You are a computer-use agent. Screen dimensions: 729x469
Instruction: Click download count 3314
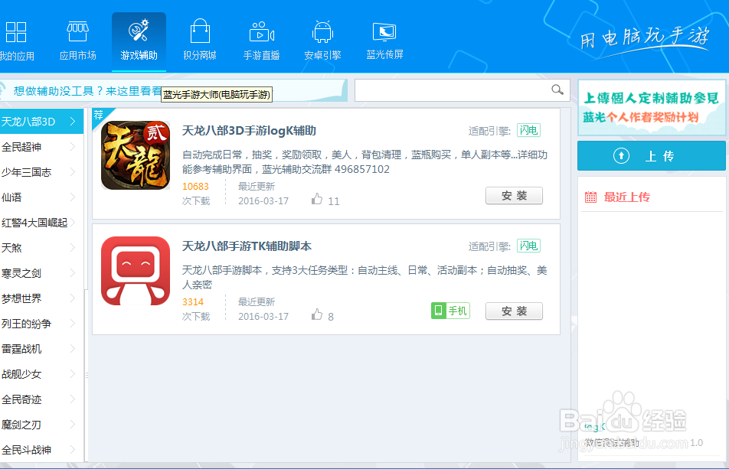[x=193, y=302]
